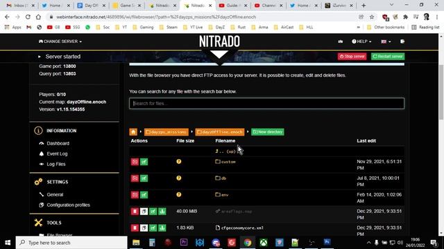Switch to the Day Of browser tab
444x249 pixels.
coord(91,6)
